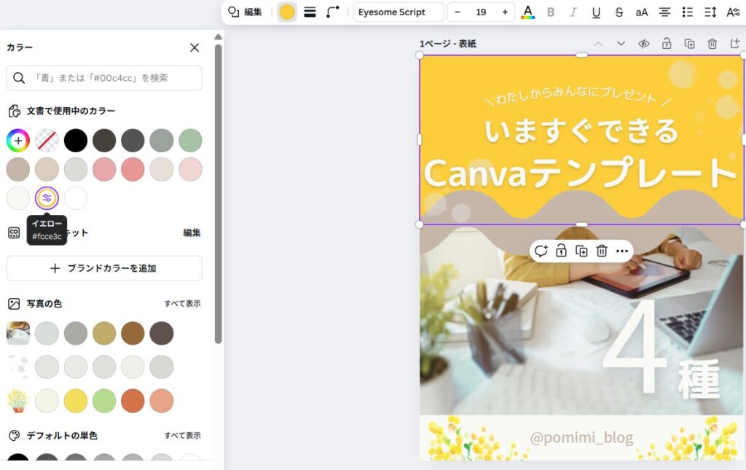
Task: Pick the orange swatch in the flower photo colors
Action: tap(133, 401)
